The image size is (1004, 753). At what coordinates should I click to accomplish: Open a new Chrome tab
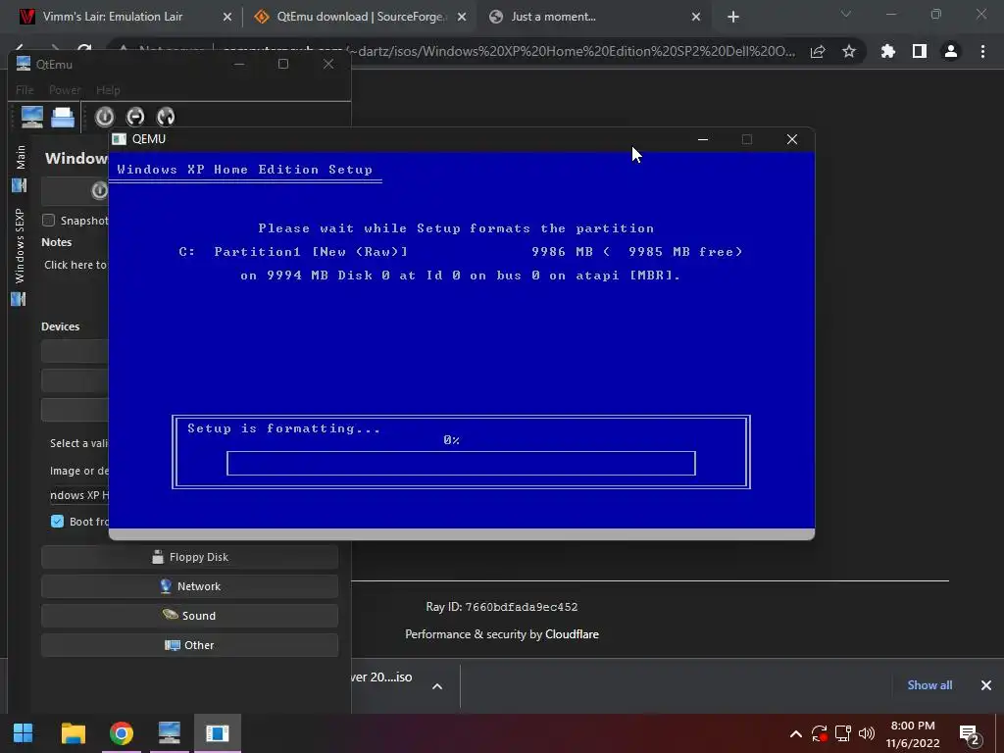coord(733,18)
